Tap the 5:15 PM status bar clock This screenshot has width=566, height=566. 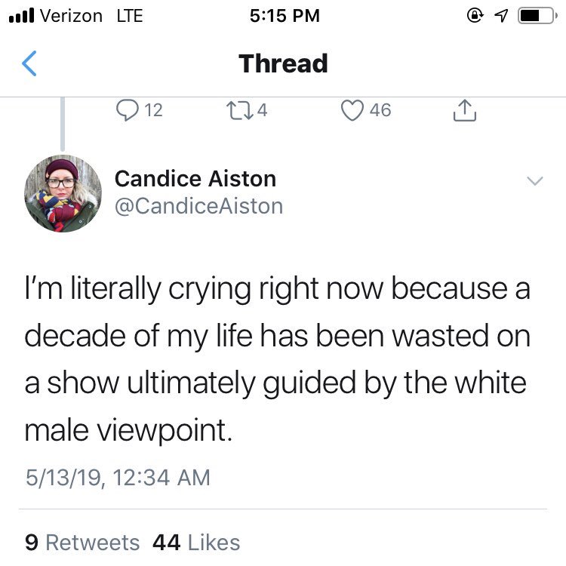(285, 16)
